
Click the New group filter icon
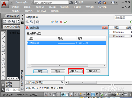[31, 22]
